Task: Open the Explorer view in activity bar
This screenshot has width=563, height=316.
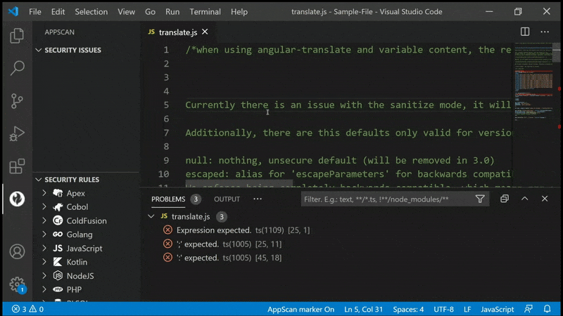Action: 17,37
